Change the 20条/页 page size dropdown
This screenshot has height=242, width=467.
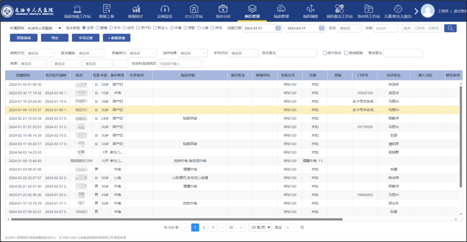(261, 227)
